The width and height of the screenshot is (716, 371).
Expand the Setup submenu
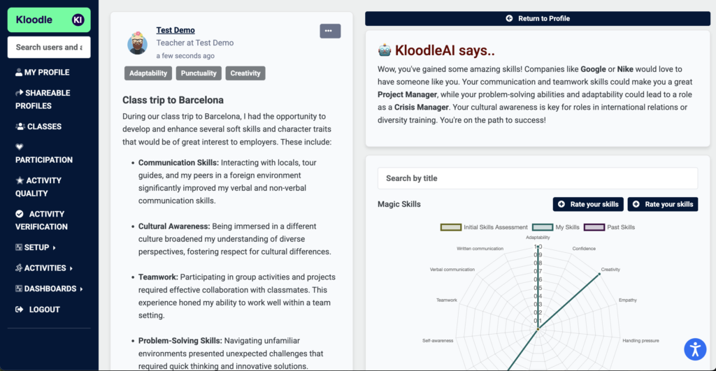coord(36,247)
